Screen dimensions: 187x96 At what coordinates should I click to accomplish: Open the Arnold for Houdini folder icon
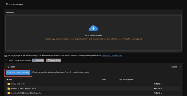point(9,84)
